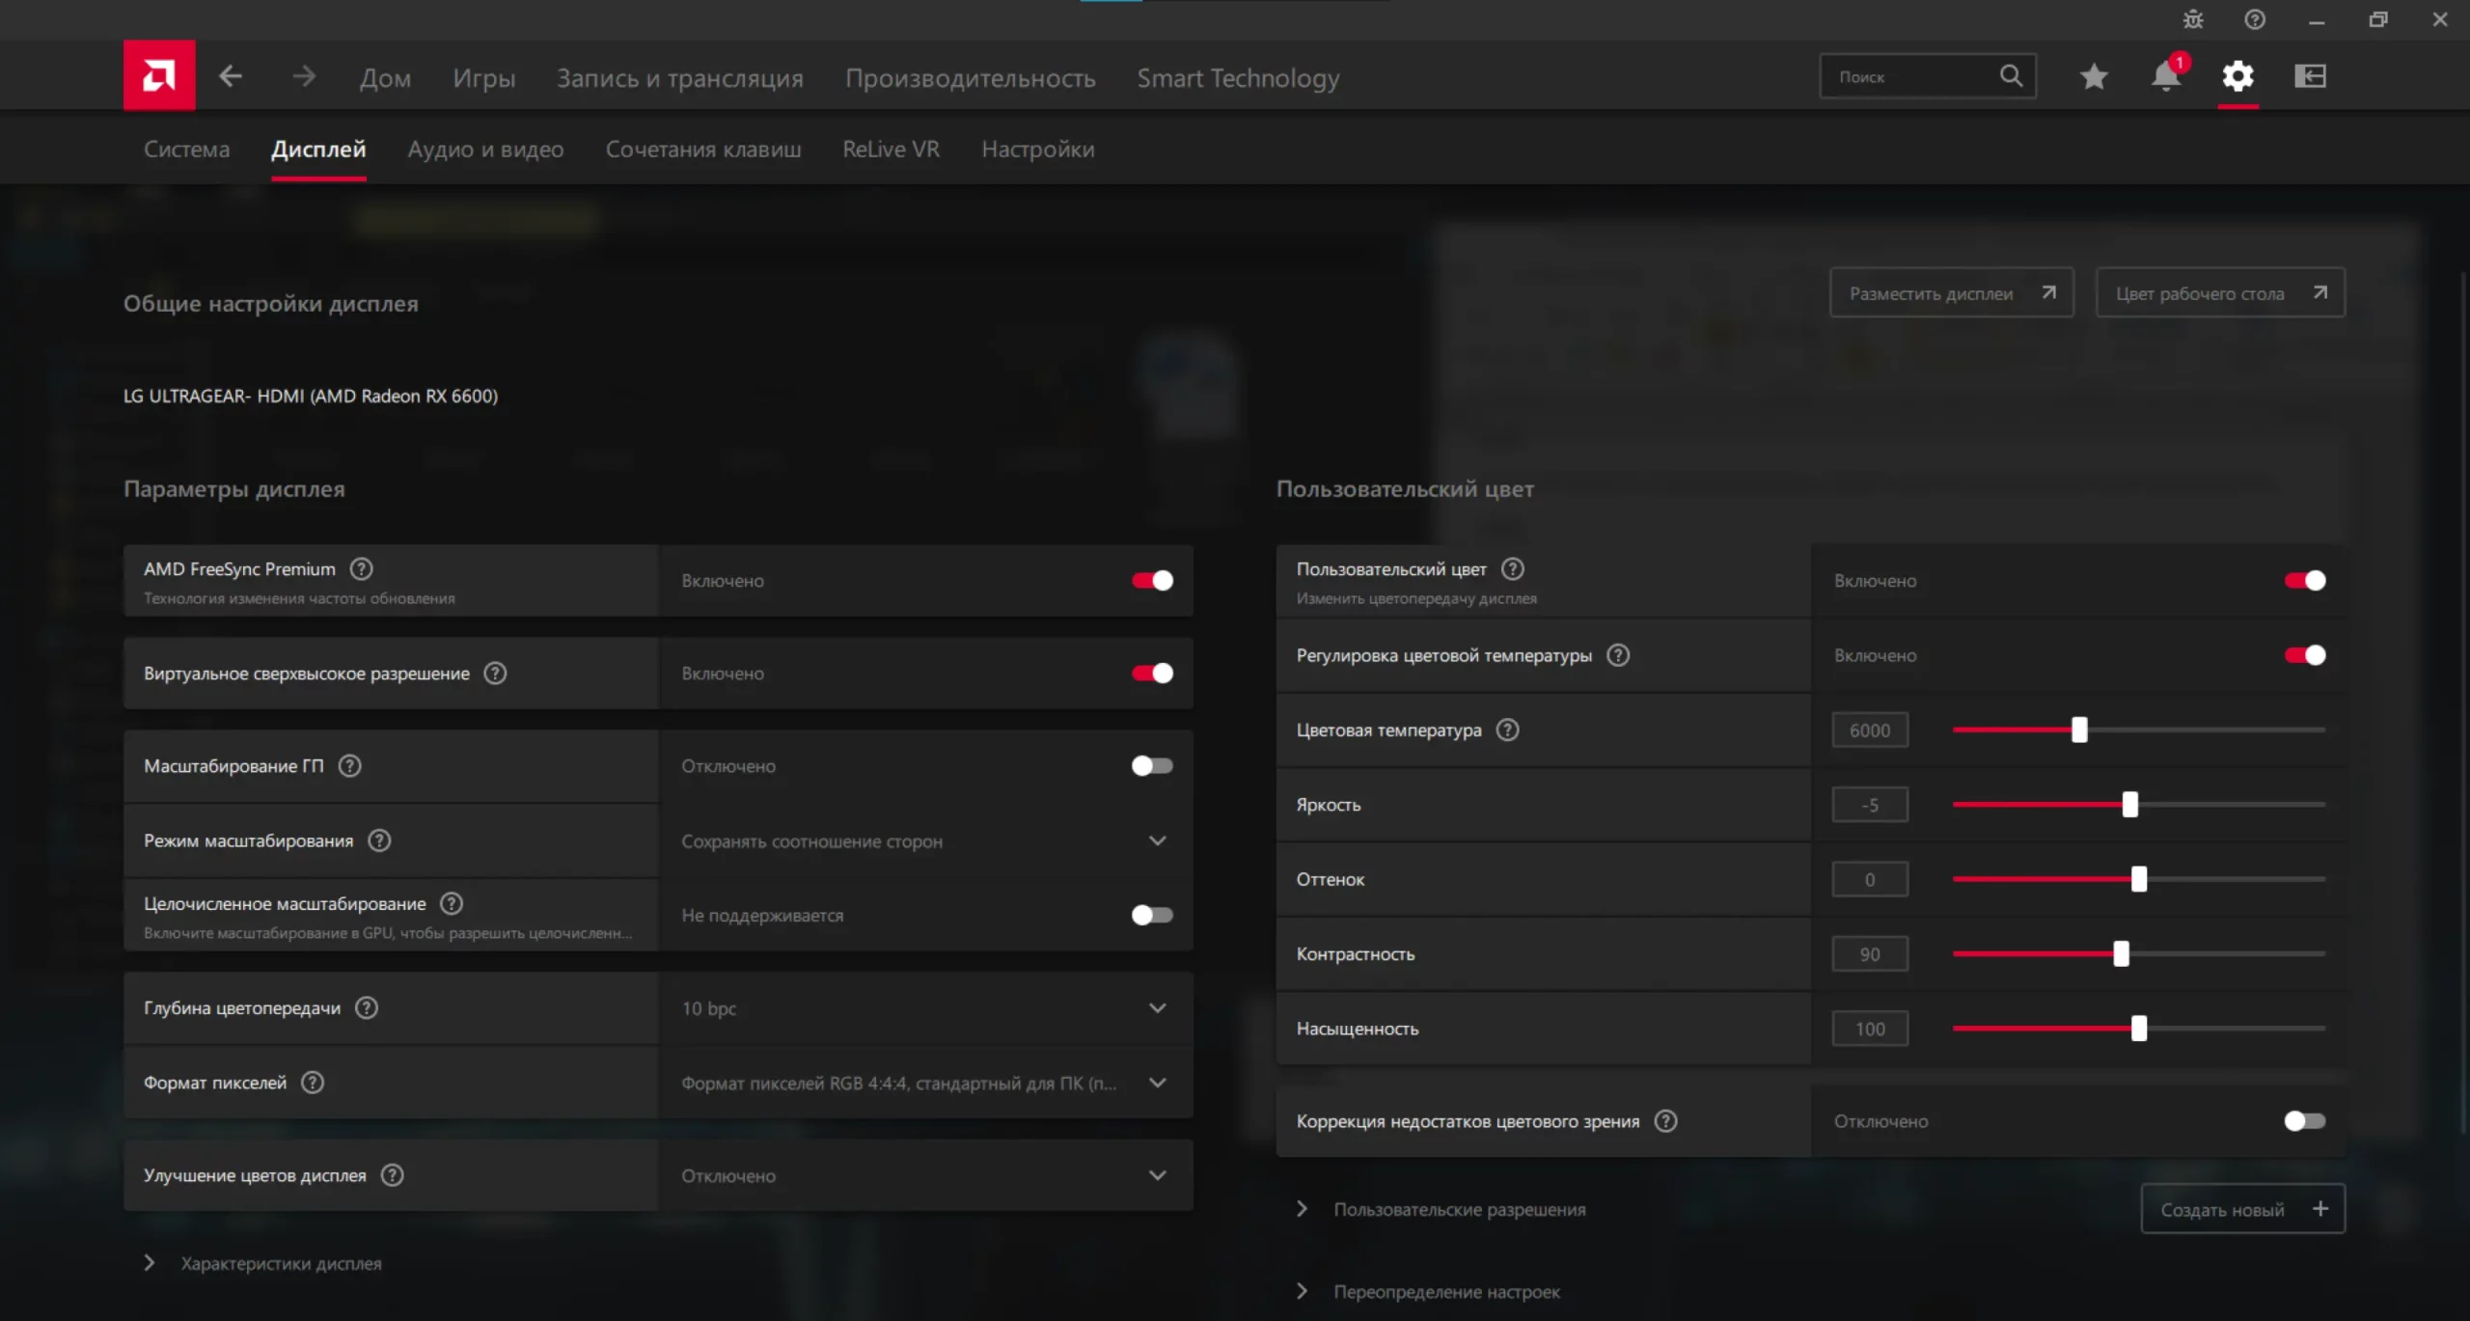2470x1321 pixels.
Task: Open the Производительность menu
Action: (970, 78)
